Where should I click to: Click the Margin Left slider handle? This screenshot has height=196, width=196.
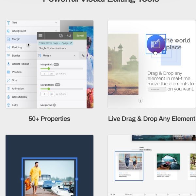(49, 69)
